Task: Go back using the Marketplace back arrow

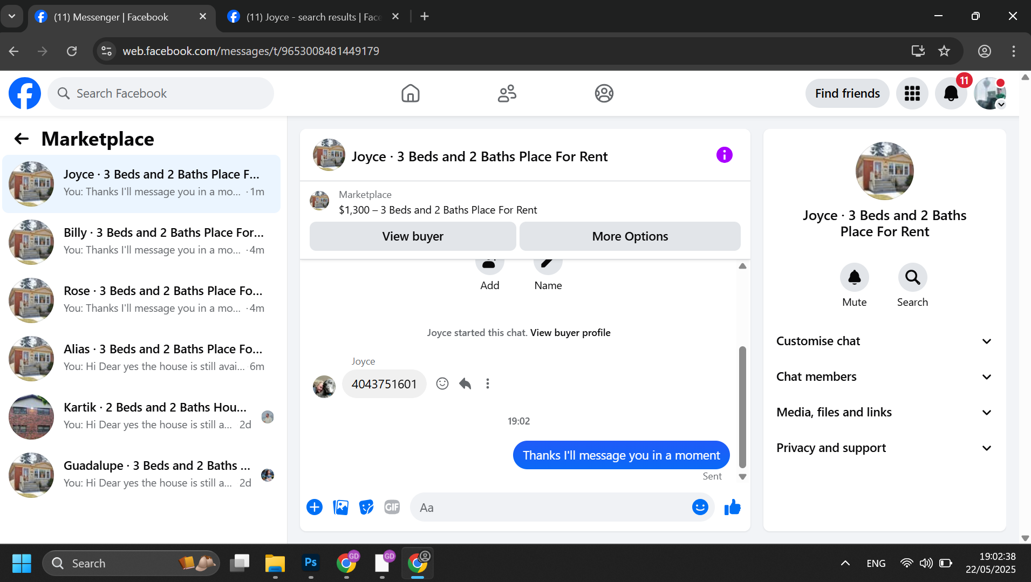Action: (x=22, y=139)
